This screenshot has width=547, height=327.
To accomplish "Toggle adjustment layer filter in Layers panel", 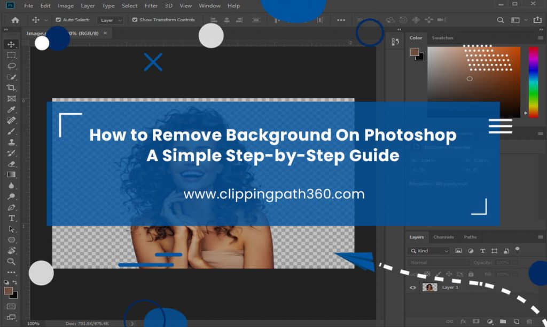I will tap(471, 251).
